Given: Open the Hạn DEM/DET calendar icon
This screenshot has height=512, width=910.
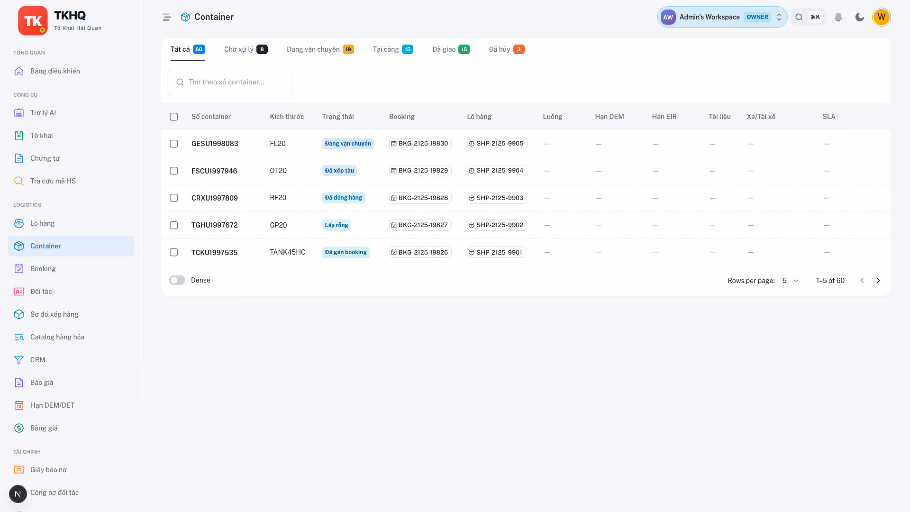Looking at the screenshot, I should (19, 405).
